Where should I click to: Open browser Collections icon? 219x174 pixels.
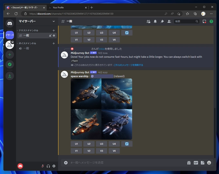[x=195, y=13]
